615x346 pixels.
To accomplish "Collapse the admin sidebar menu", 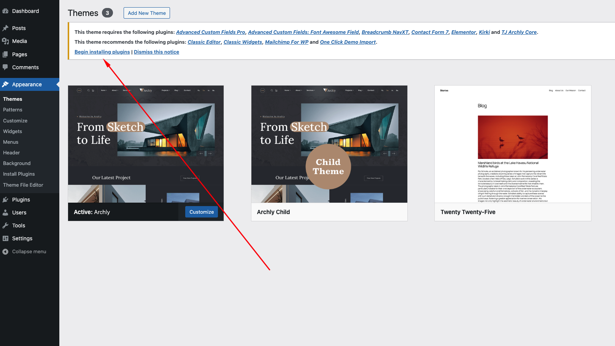I will 30,252.
